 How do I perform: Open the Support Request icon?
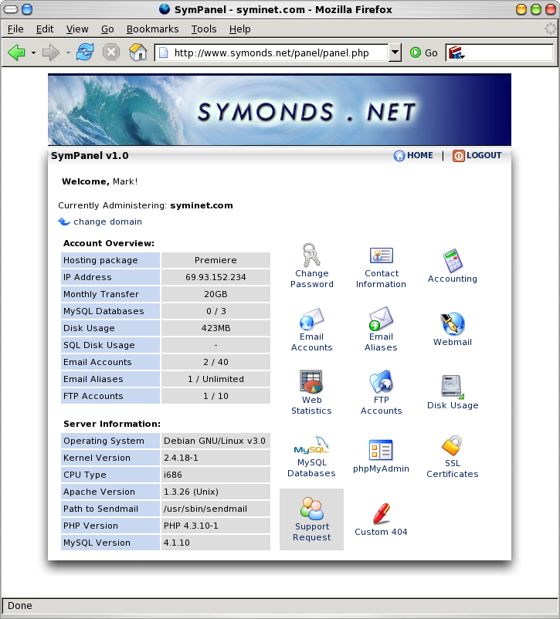click(311, 509)
